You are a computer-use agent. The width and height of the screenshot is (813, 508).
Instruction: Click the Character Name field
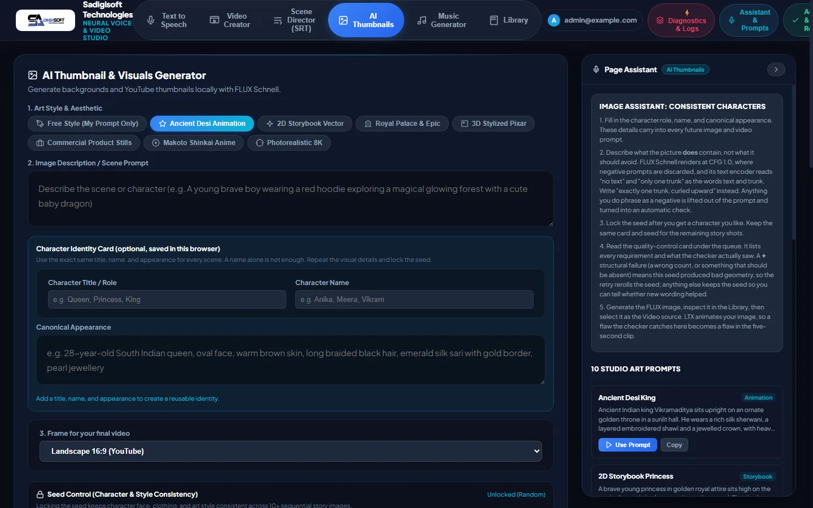(414, 300)
